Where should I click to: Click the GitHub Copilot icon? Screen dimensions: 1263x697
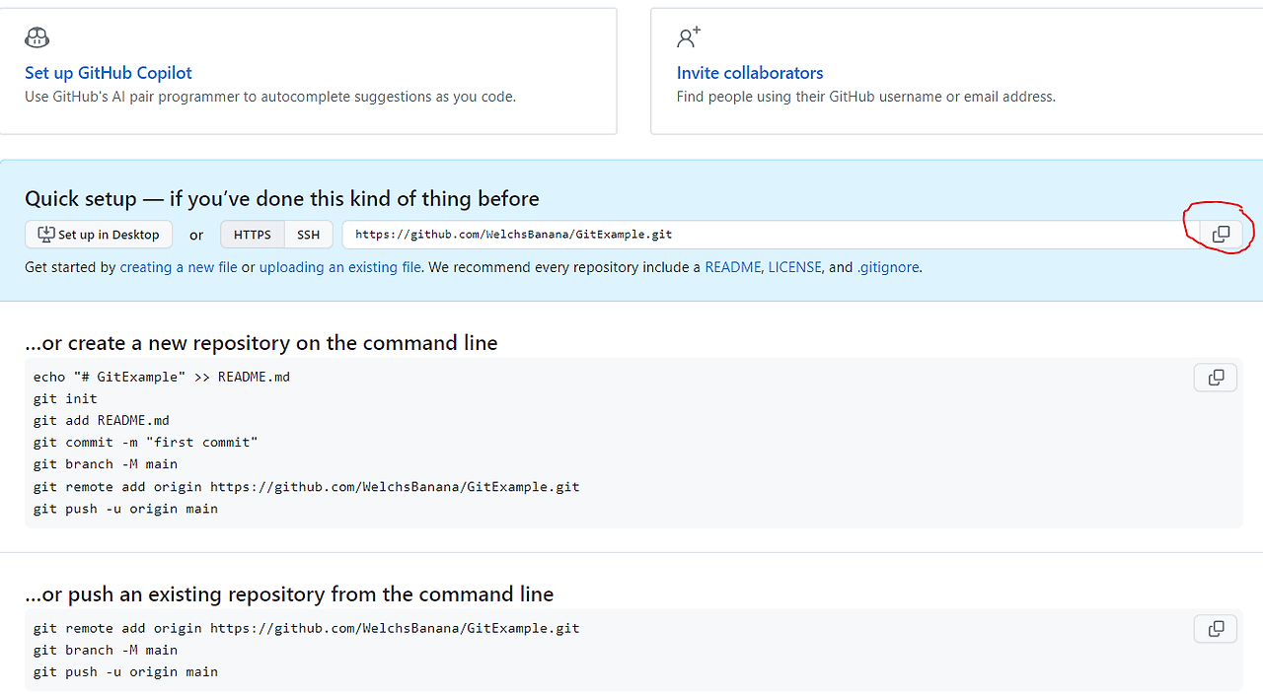pos(37,37)
